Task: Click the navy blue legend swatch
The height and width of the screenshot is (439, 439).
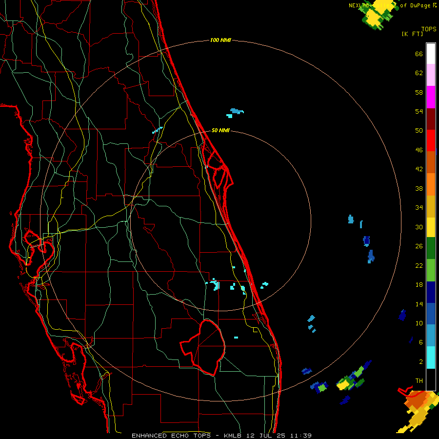Action: coord(431,292)
